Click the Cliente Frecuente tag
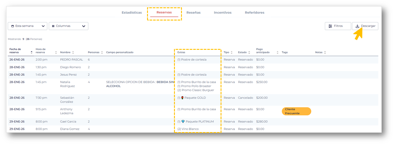394x145 pixels. [296, 111]
